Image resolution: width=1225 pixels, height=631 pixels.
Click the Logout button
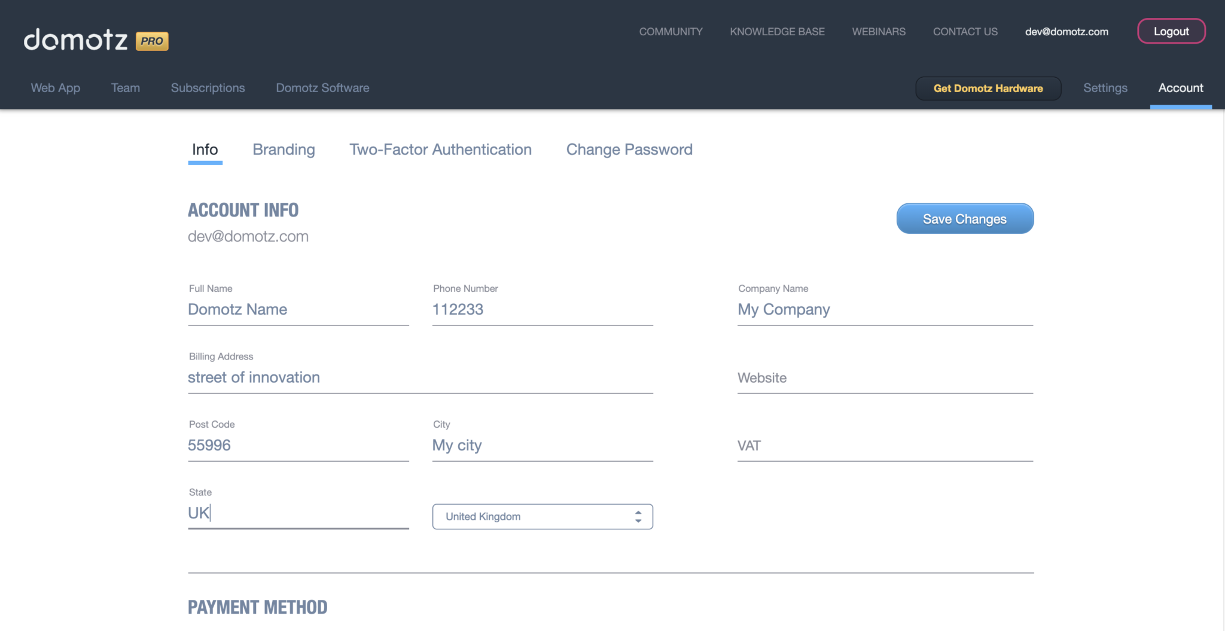1171,32
